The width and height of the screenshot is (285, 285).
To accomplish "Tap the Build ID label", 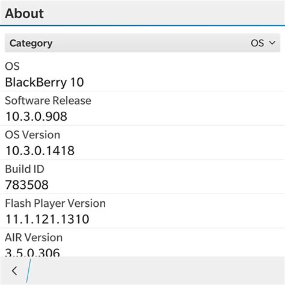I will (25, 169).
